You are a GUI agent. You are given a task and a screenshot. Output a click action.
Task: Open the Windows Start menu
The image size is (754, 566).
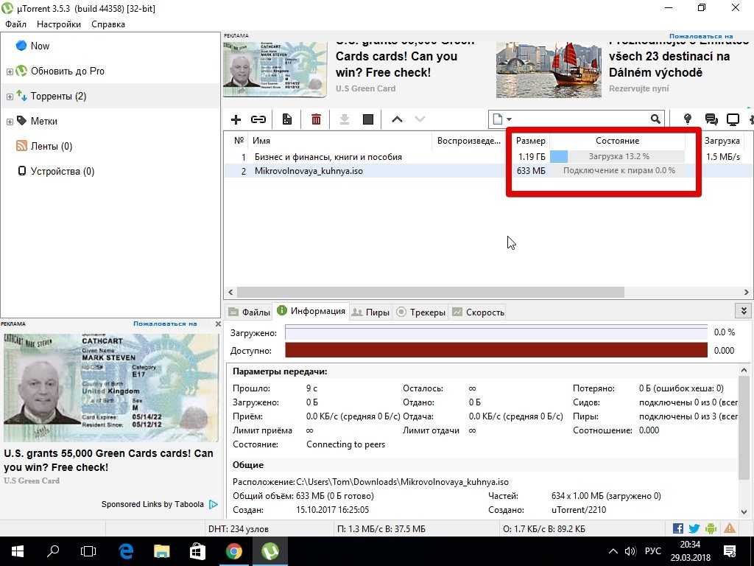[18, 551]
